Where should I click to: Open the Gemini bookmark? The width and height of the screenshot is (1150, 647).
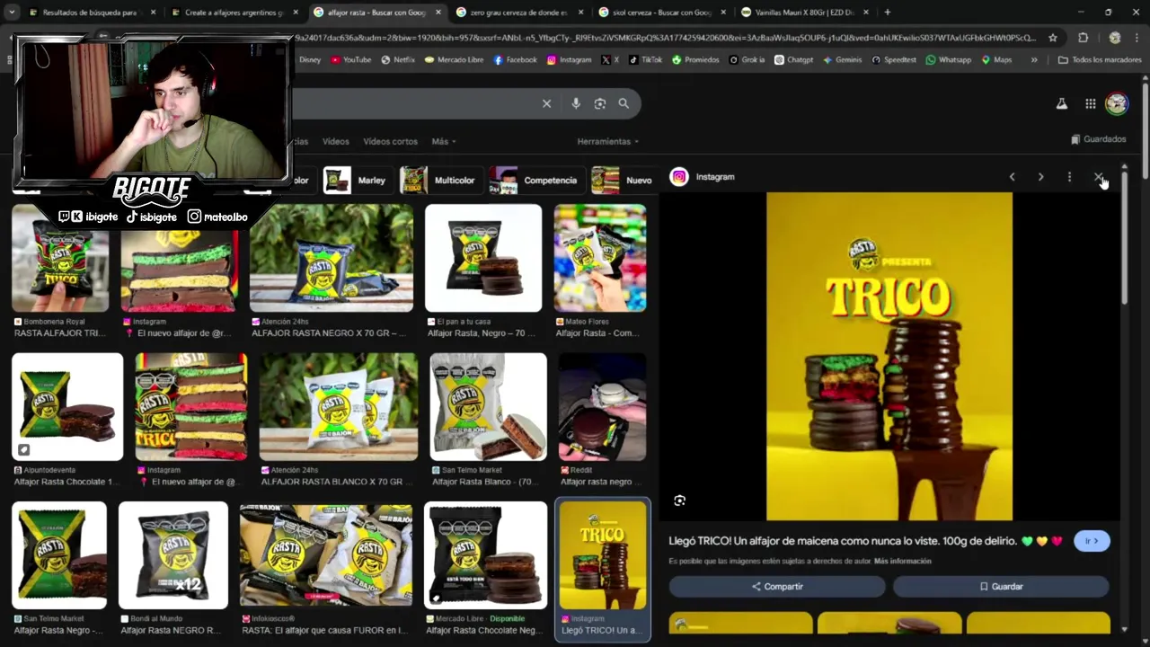pyautogui.click(x=842, y=59)
